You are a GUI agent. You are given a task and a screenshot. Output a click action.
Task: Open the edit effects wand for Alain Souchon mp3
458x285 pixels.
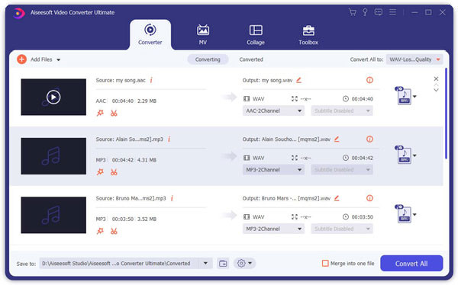[x=100, y=172]
